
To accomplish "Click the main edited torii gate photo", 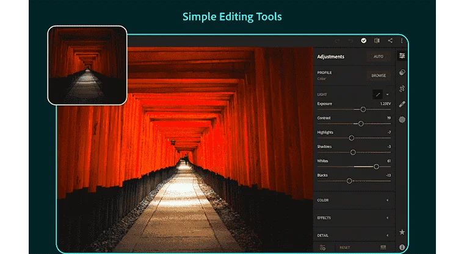I will 185,149.
